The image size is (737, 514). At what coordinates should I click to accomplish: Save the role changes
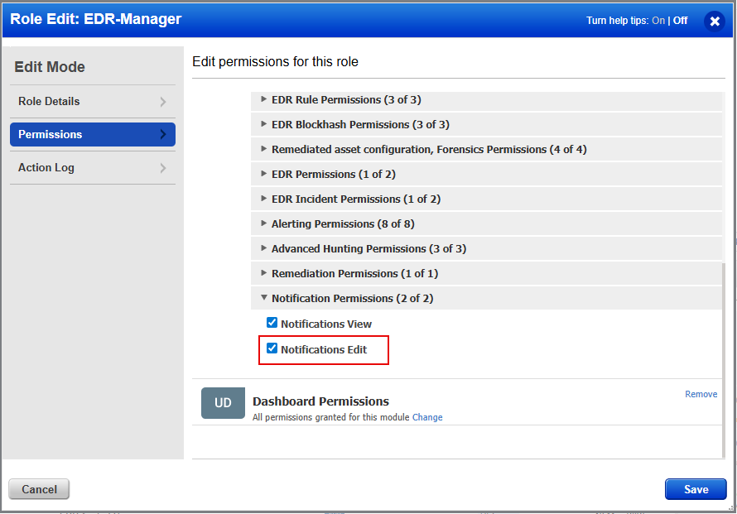pyautogui.click(x=696, y=489)
